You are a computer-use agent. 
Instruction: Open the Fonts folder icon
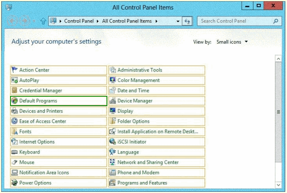[x=14, y=131]
